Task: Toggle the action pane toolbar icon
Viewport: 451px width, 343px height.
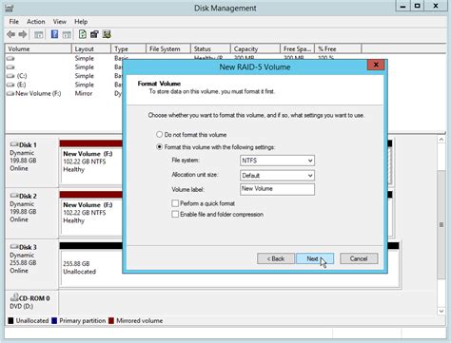Action: click(67, 34)
